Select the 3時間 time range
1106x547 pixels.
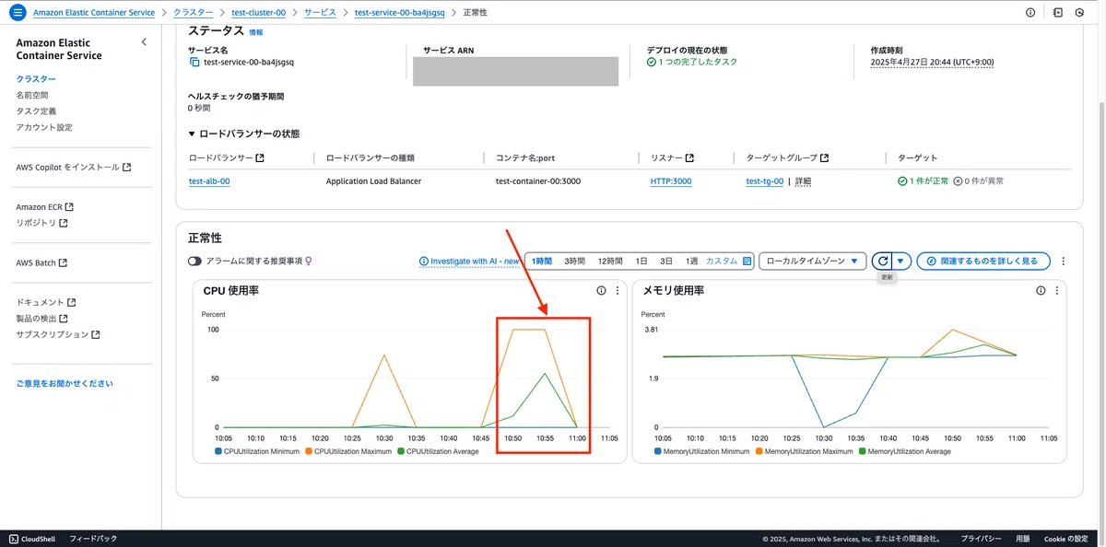574,262
